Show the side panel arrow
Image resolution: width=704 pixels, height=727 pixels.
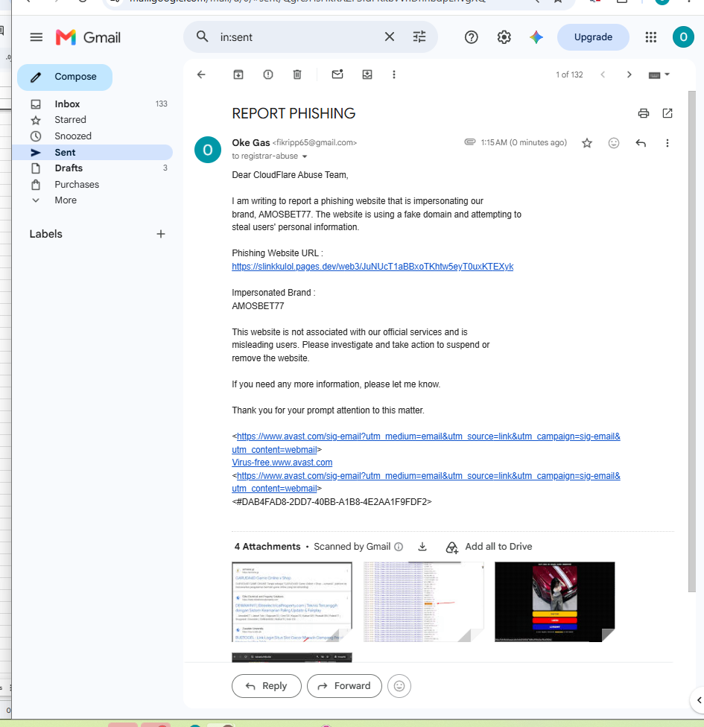699,700
